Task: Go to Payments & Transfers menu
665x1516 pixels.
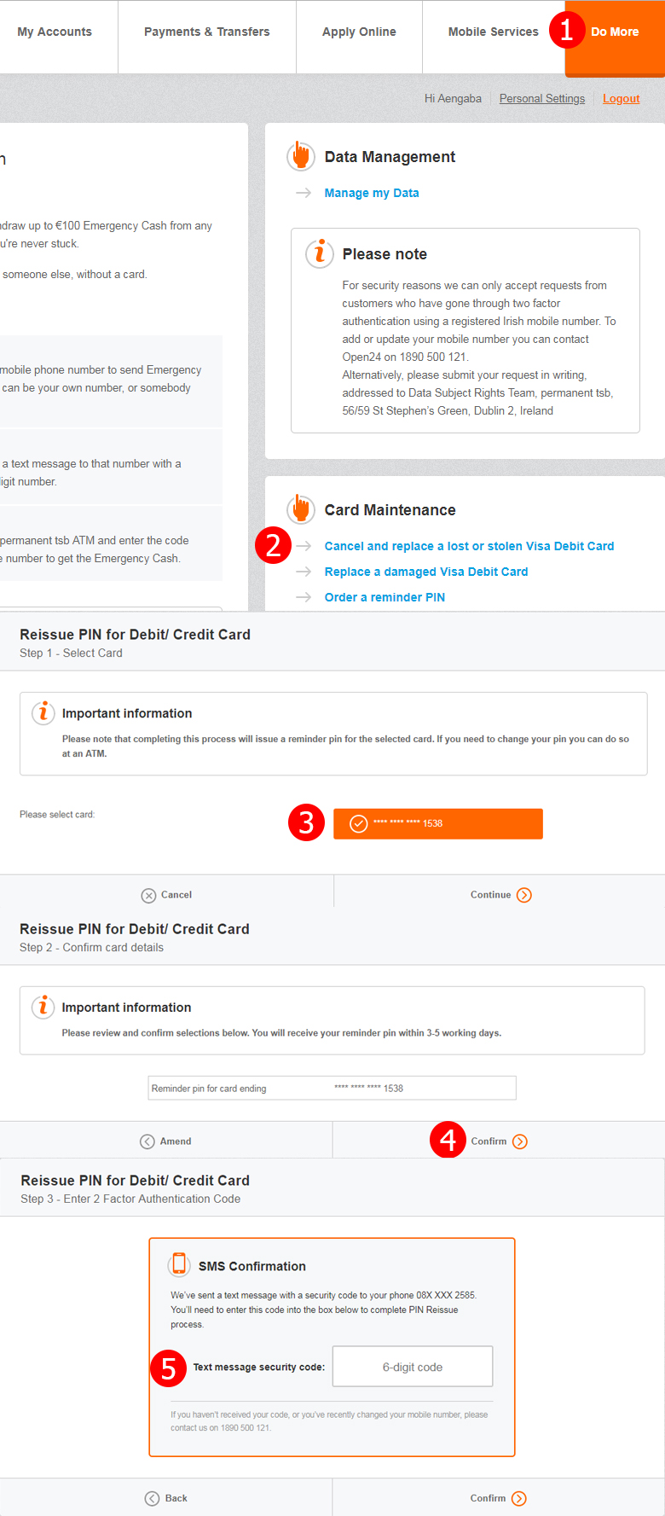Action: (206, 32)
